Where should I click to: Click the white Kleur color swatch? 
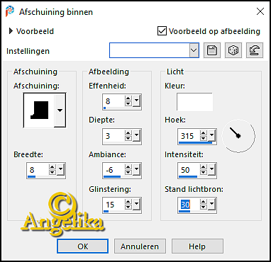(194, 102)
